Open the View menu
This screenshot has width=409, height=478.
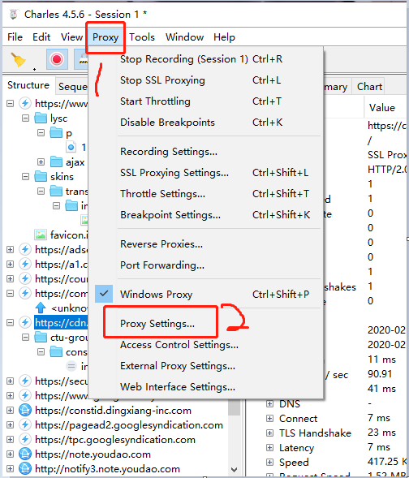click(x=71, y=37)
